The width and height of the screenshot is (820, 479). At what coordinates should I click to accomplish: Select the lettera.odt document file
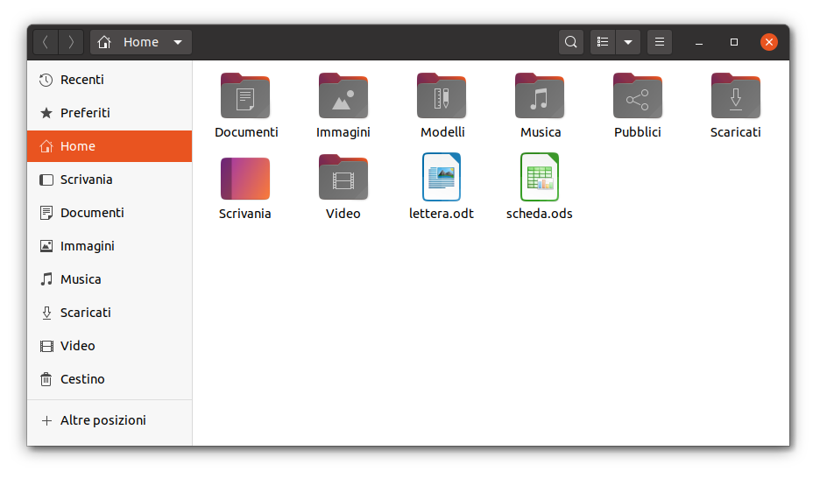pos(442,179)
